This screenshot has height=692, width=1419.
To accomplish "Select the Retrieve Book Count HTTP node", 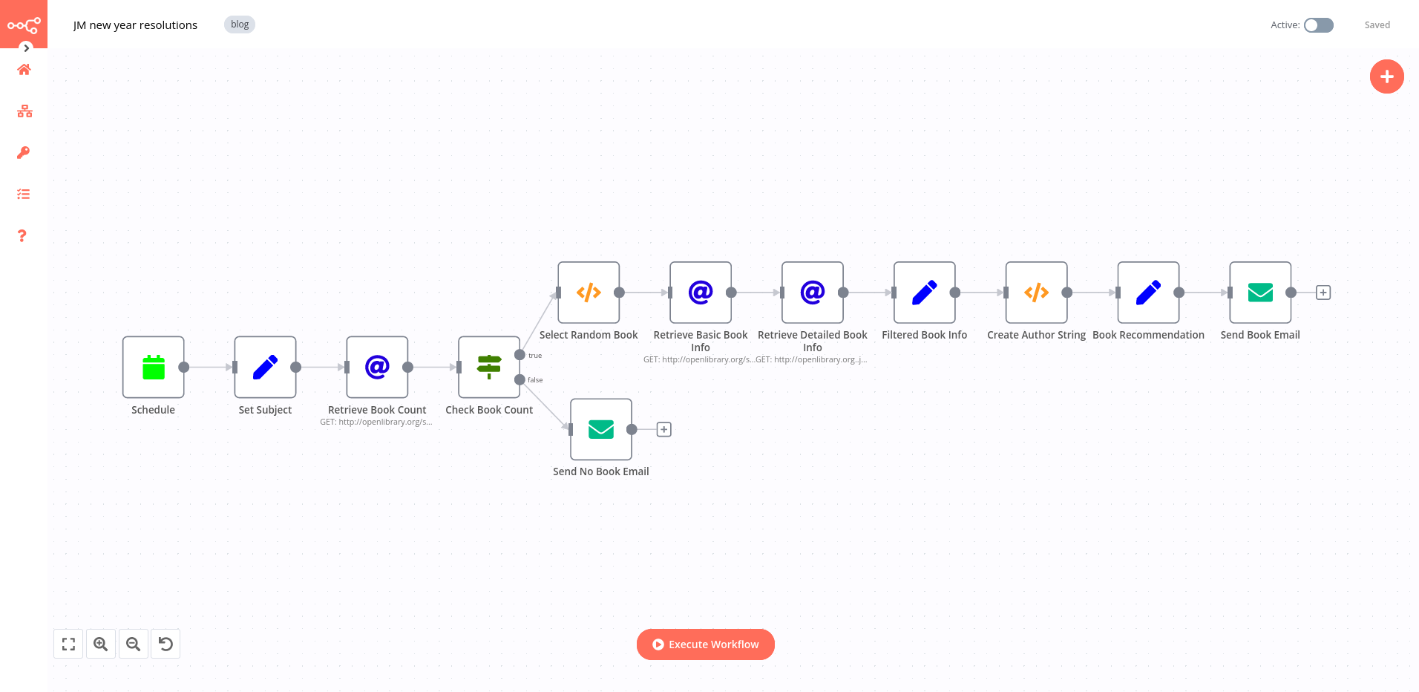I will click(x=376, y=367).
